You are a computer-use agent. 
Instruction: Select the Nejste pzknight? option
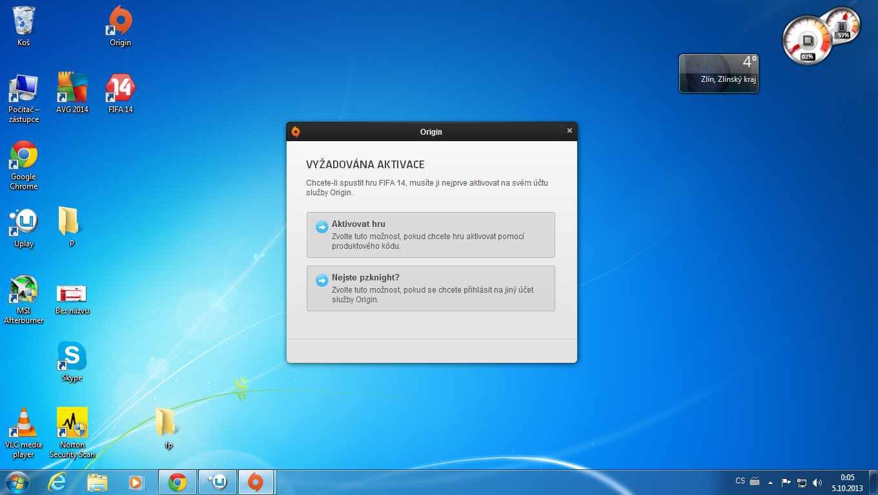431,288
